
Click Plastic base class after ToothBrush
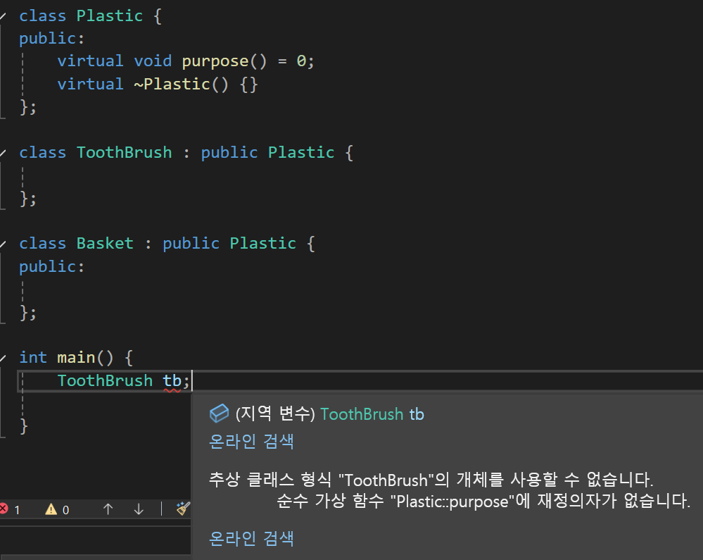coord(301,153)
